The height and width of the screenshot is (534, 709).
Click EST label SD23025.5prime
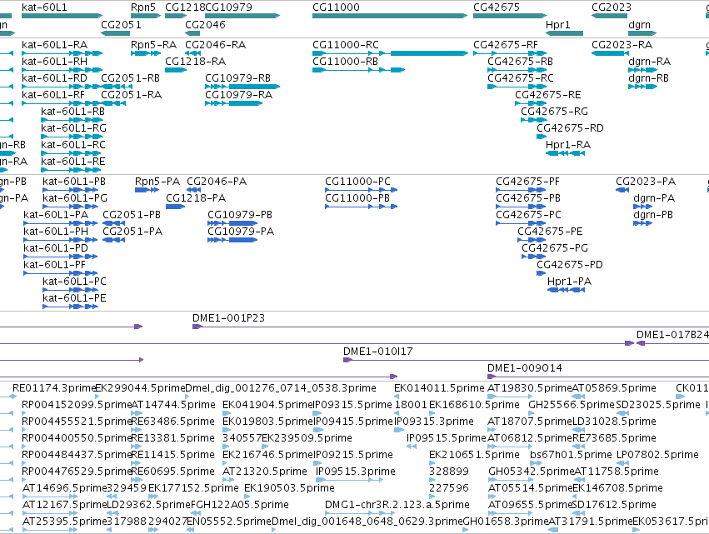click(658, 405)
